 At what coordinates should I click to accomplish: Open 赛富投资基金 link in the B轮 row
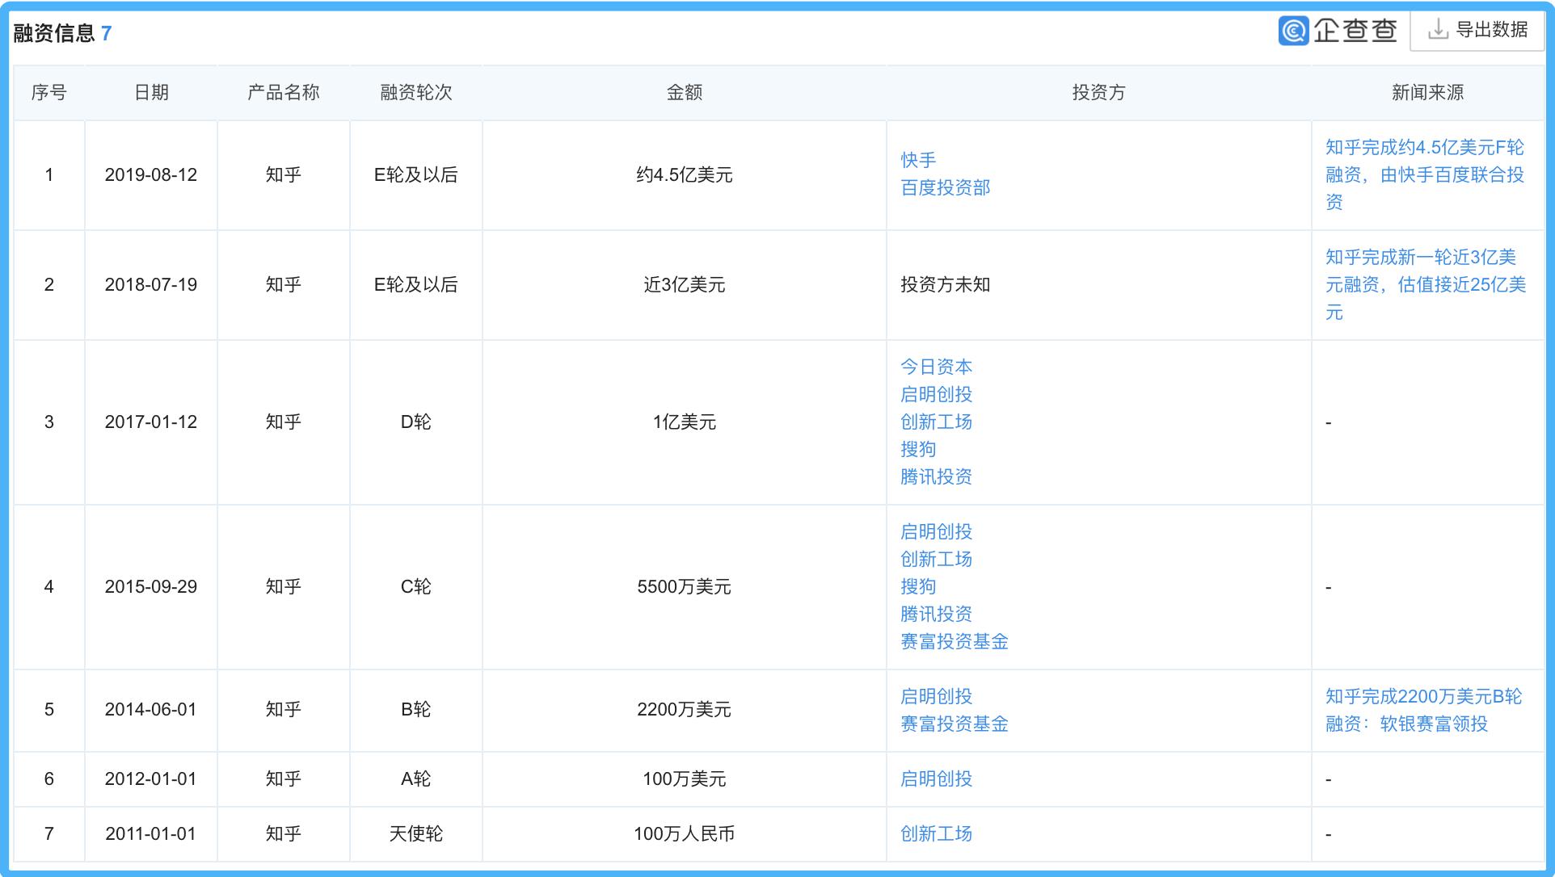click(x=954, y=724)
